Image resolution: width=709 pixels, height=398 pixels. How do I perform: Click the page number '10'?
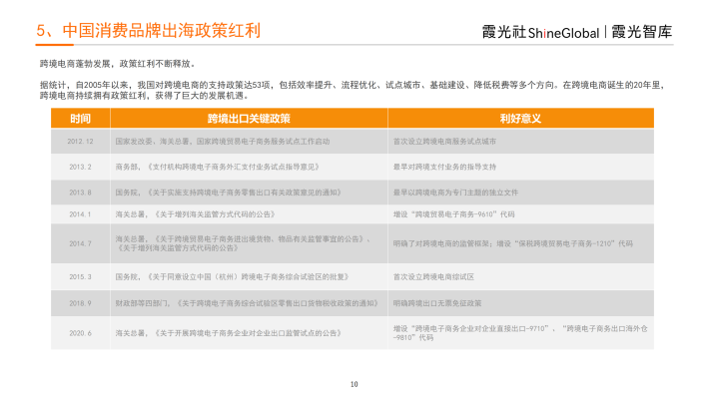tap(354, 384)
